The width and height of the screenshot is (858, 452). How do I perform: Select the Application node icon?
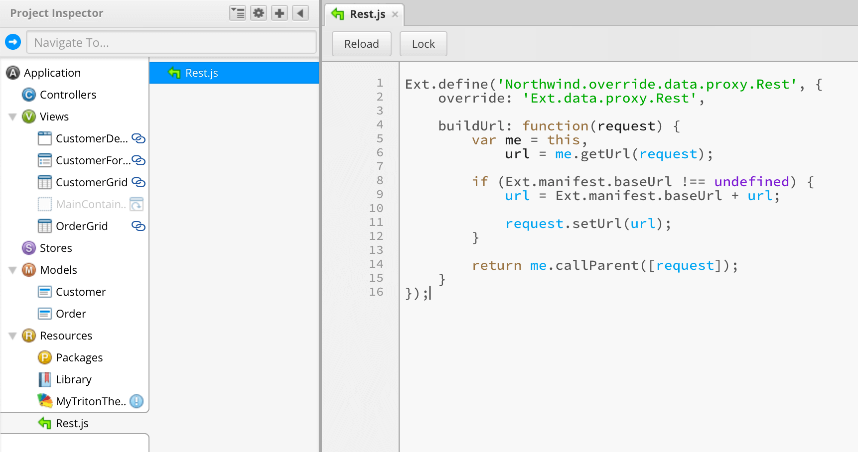(13, 73)
